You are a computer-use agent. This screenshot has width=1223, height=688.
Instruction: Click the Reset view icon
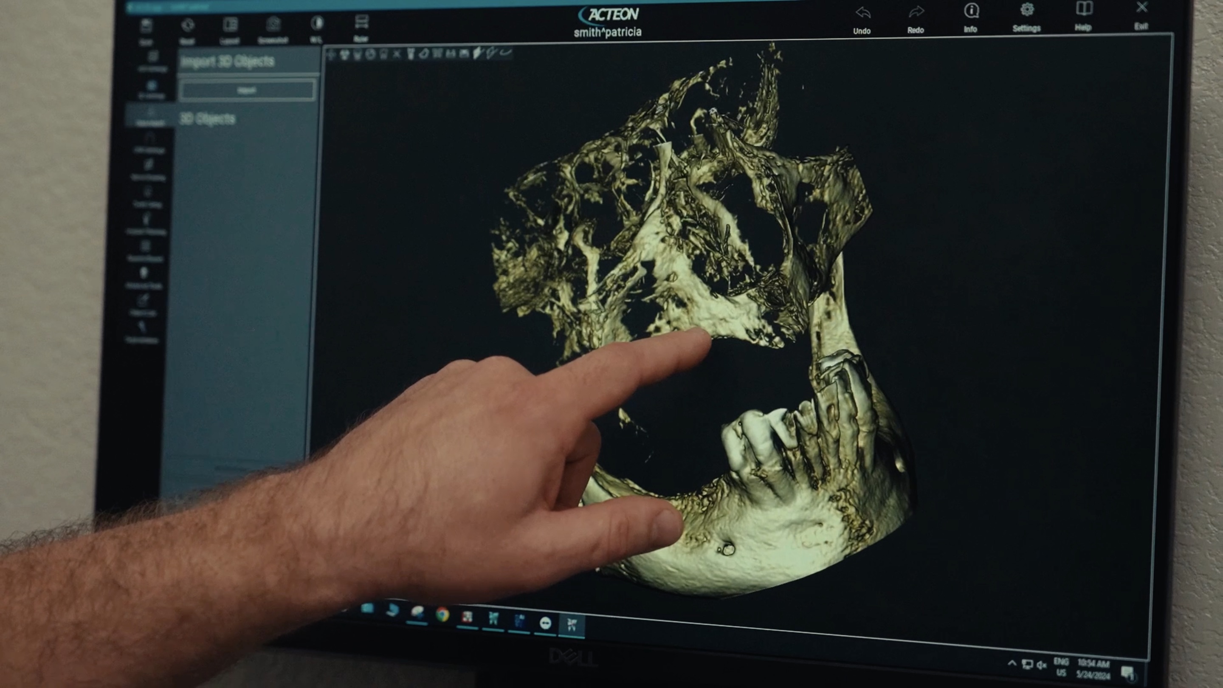pyautogui.click(x=188, y=25)
